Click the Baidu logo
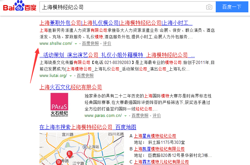This screenshot has height=165, width=250. (20, 6)
